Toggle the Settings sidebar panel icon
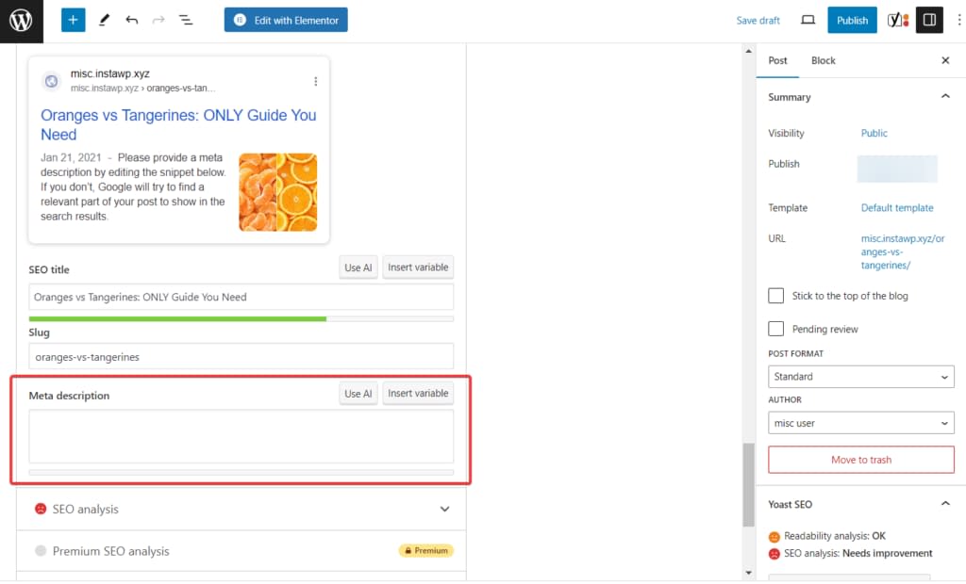The height and width of the screenshot is (584, 966). [x=929, y=19]
